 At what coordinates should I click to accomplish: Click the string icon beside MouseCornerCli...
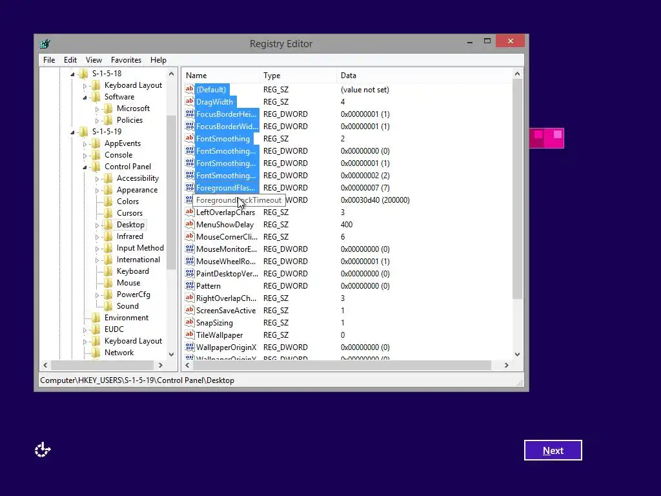pos(190,236)
